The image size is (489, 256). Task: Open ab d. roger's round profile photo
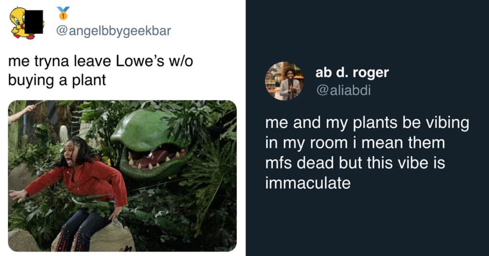pyautogui.click(x=285, y=81)
